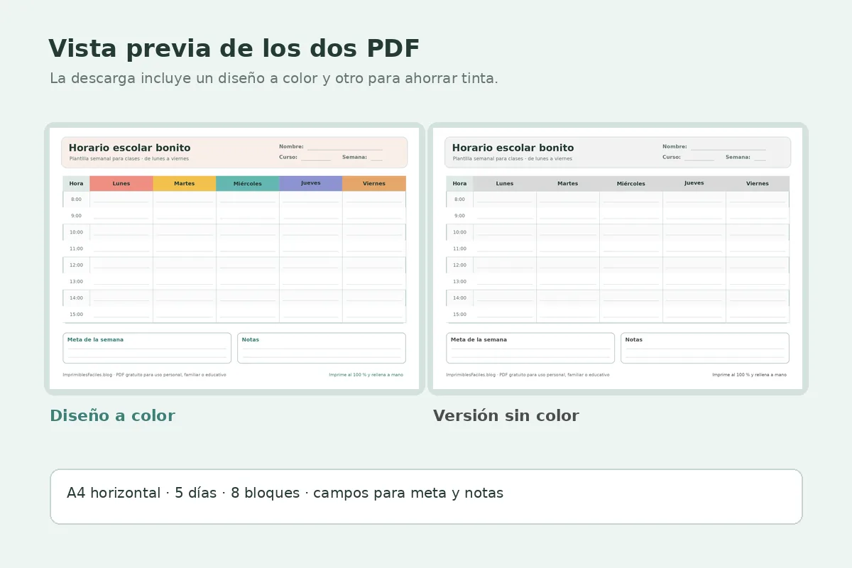Click the gray Viernes header in colorless version
The height and width of the screenshot is (568, 852).
758,183
